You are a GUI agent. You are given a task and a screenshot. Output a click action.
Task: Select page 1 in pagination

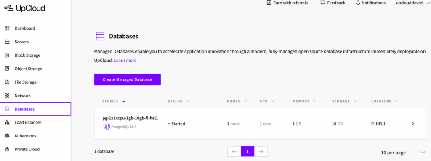click(247, 151)
